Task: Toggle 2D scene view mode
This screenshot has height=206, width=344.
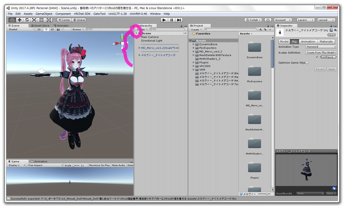Action: point(39,29)
